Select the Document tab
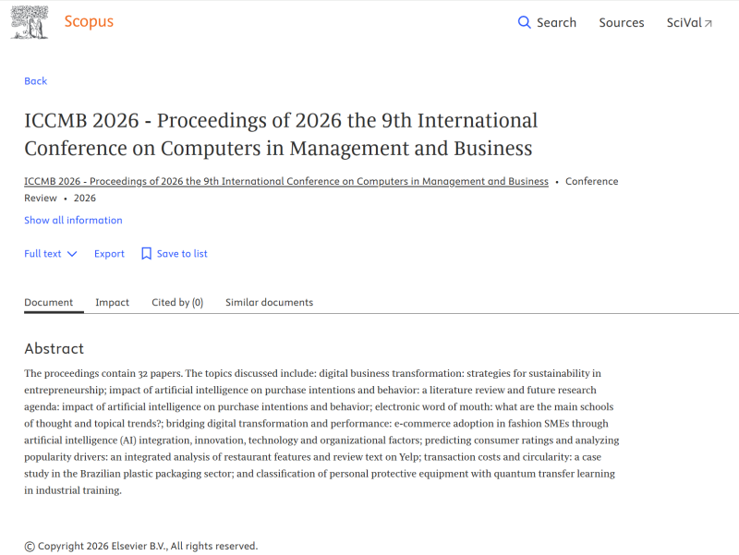 [x=49, y=303]
